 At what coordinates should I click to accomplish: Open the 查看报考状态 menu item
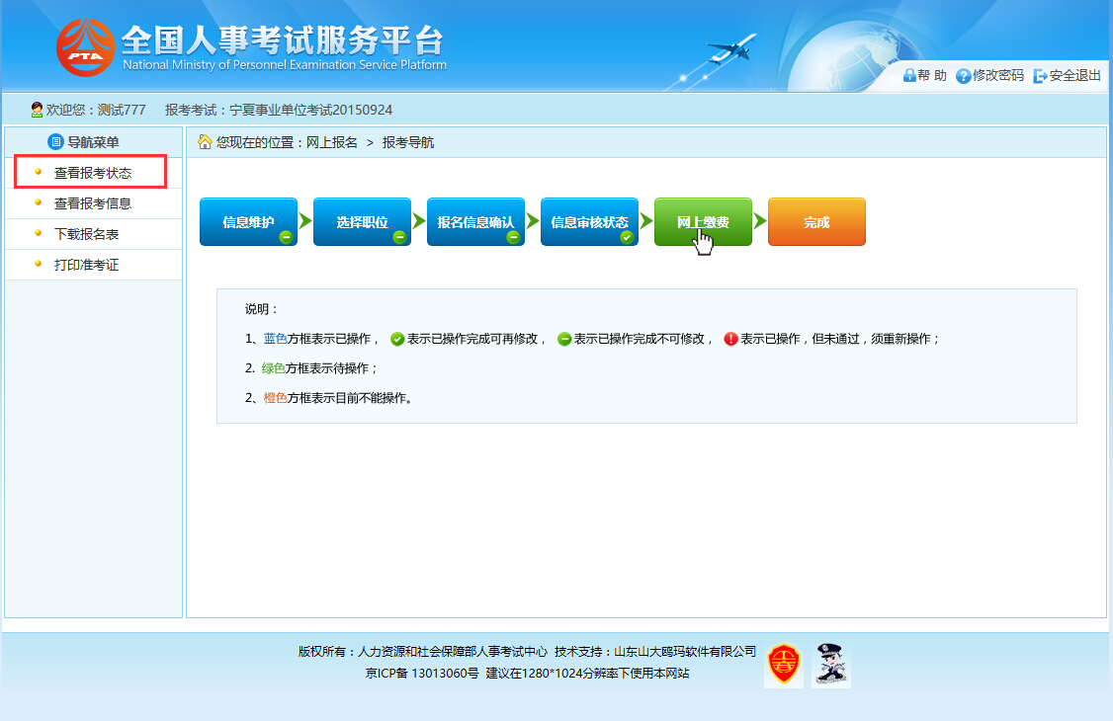[x=93, y=172]
